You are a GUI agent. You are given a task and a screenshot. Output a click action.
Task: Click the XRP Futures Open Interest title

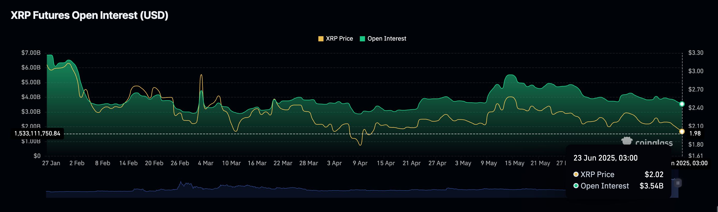click(x=89, y=15)
